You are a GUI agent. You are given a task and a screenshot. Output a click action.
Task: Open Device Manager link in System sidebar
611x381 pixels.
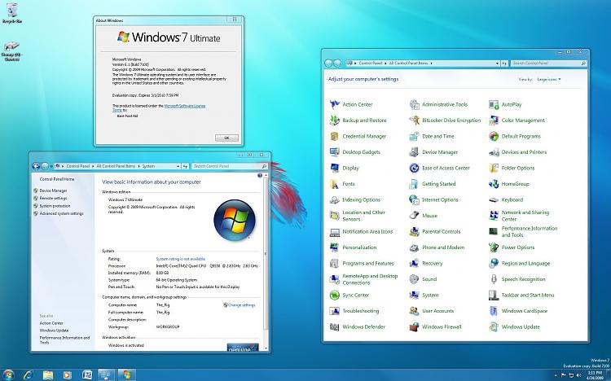[53, 190]
